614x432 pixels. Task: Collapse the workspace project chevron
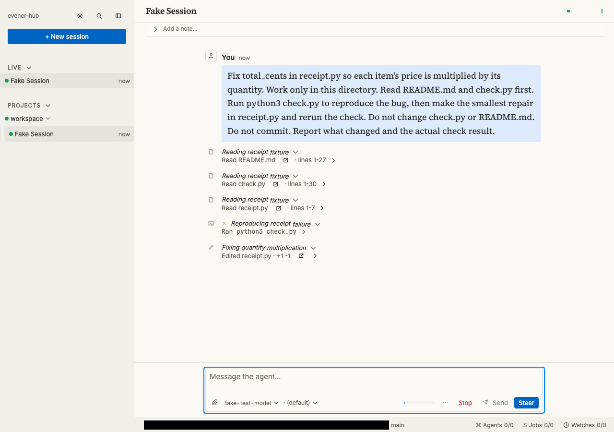[x=48, y=119]
